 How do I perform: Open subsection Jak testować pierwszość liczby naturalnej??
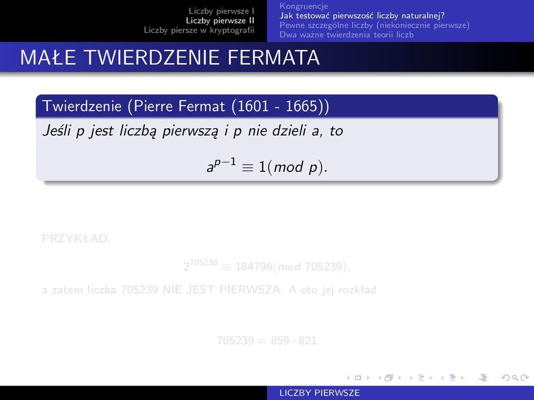click(x=362, y=16)
